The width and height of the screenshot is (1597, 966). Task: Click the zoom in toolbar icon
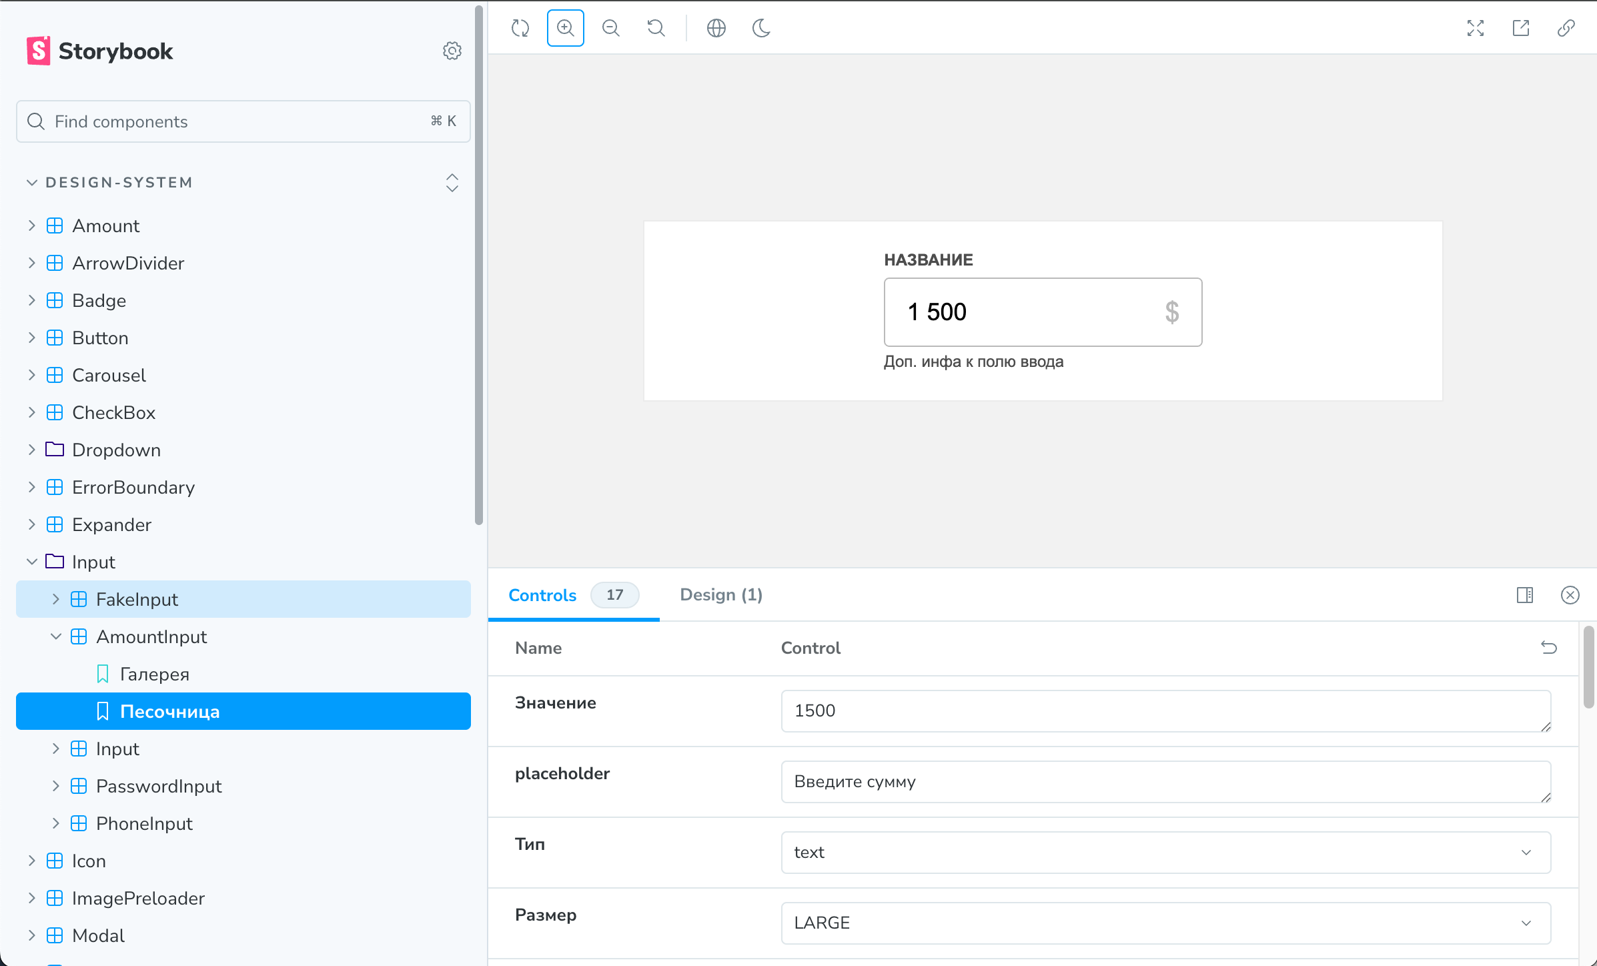point(565,28)
